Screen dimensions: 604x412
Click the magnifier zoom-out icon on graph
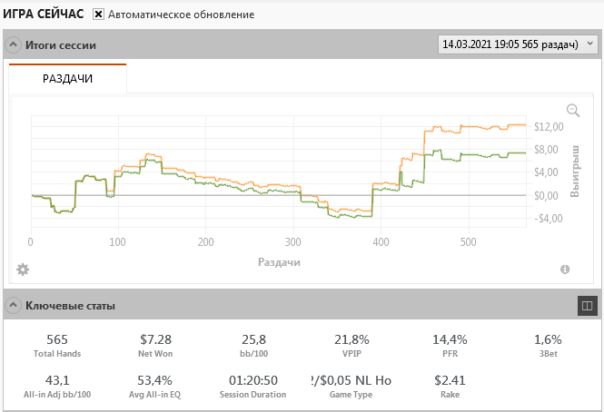pos(573,110)
